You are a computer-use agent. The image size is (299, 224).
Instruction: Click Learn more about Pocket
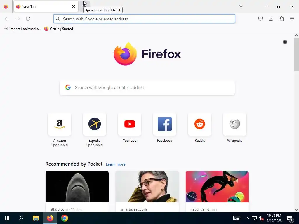point(116,164)
